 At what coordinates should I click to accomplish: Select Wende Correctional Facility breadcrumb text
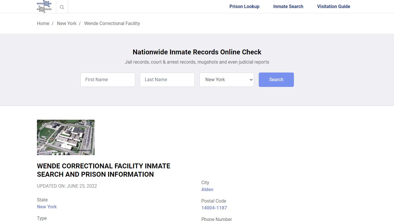pos(112,24)
